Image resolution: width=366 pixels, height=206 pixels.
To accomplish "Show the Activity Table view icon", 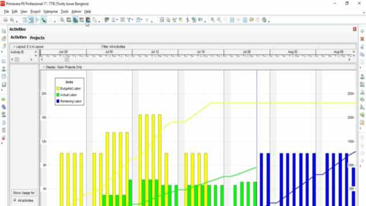I will tap(25, 20).
